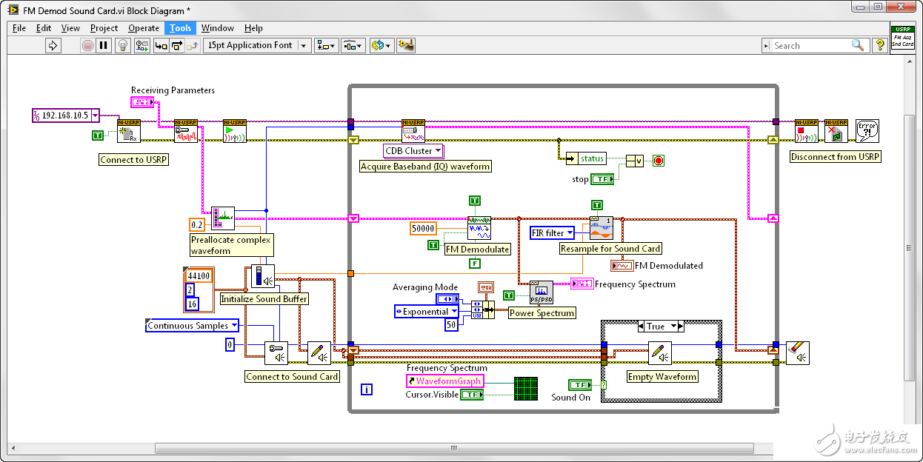
Task: Open the Tools menu
Action: coord(180,28)
